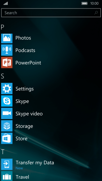
Task: Tap the Settings text label
Action: 25,89
